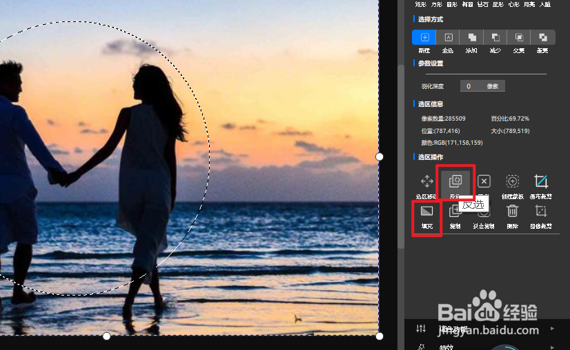This screenshot has height=350, width=570.
Task: Expand the 调色功能 panel arrow
Action: coord(553,328)
